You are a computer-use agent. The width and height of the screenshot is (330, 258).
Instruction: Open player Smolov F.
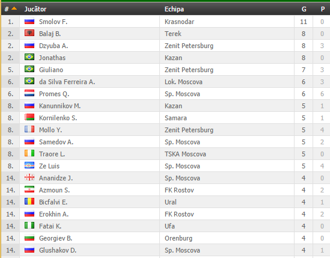coord(53,22)
